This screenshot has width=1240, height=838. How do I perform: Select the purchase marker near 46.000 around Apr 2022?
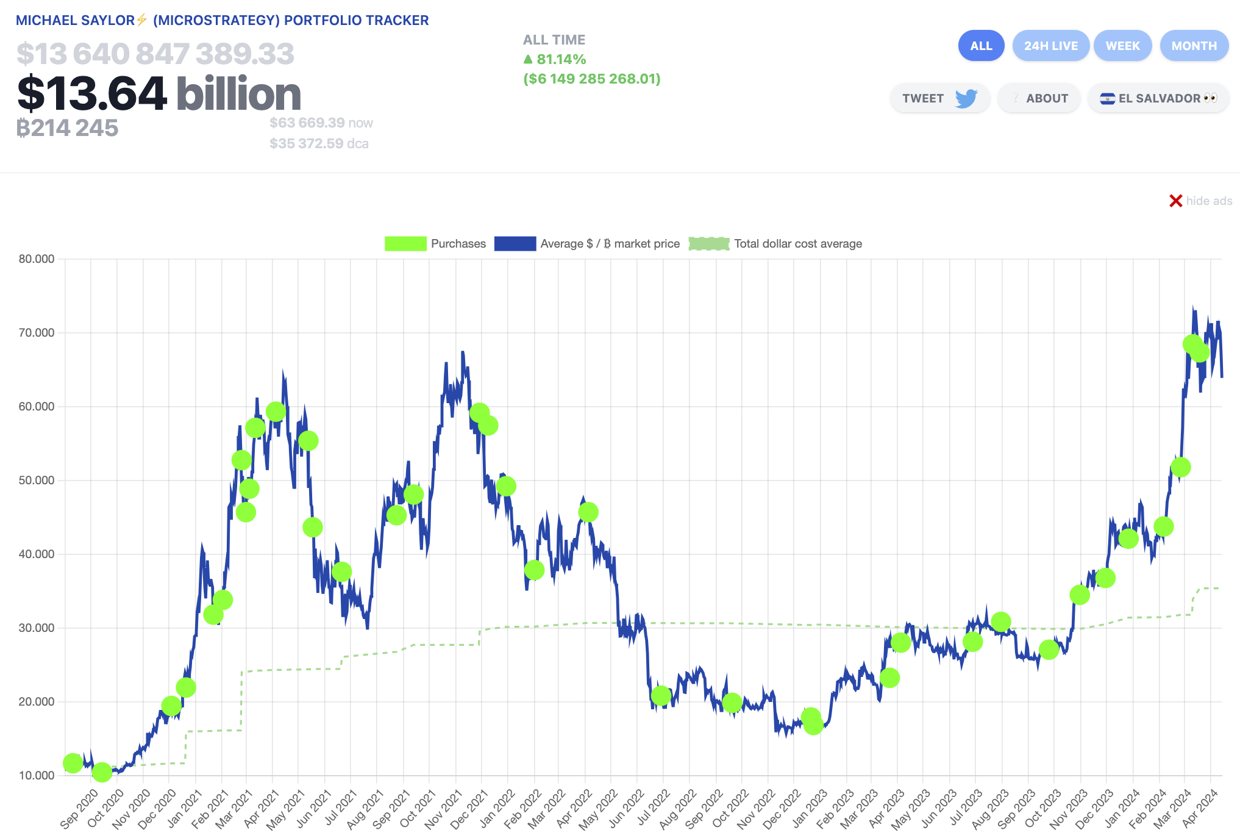pyautogui.click(x=588, y=512)
